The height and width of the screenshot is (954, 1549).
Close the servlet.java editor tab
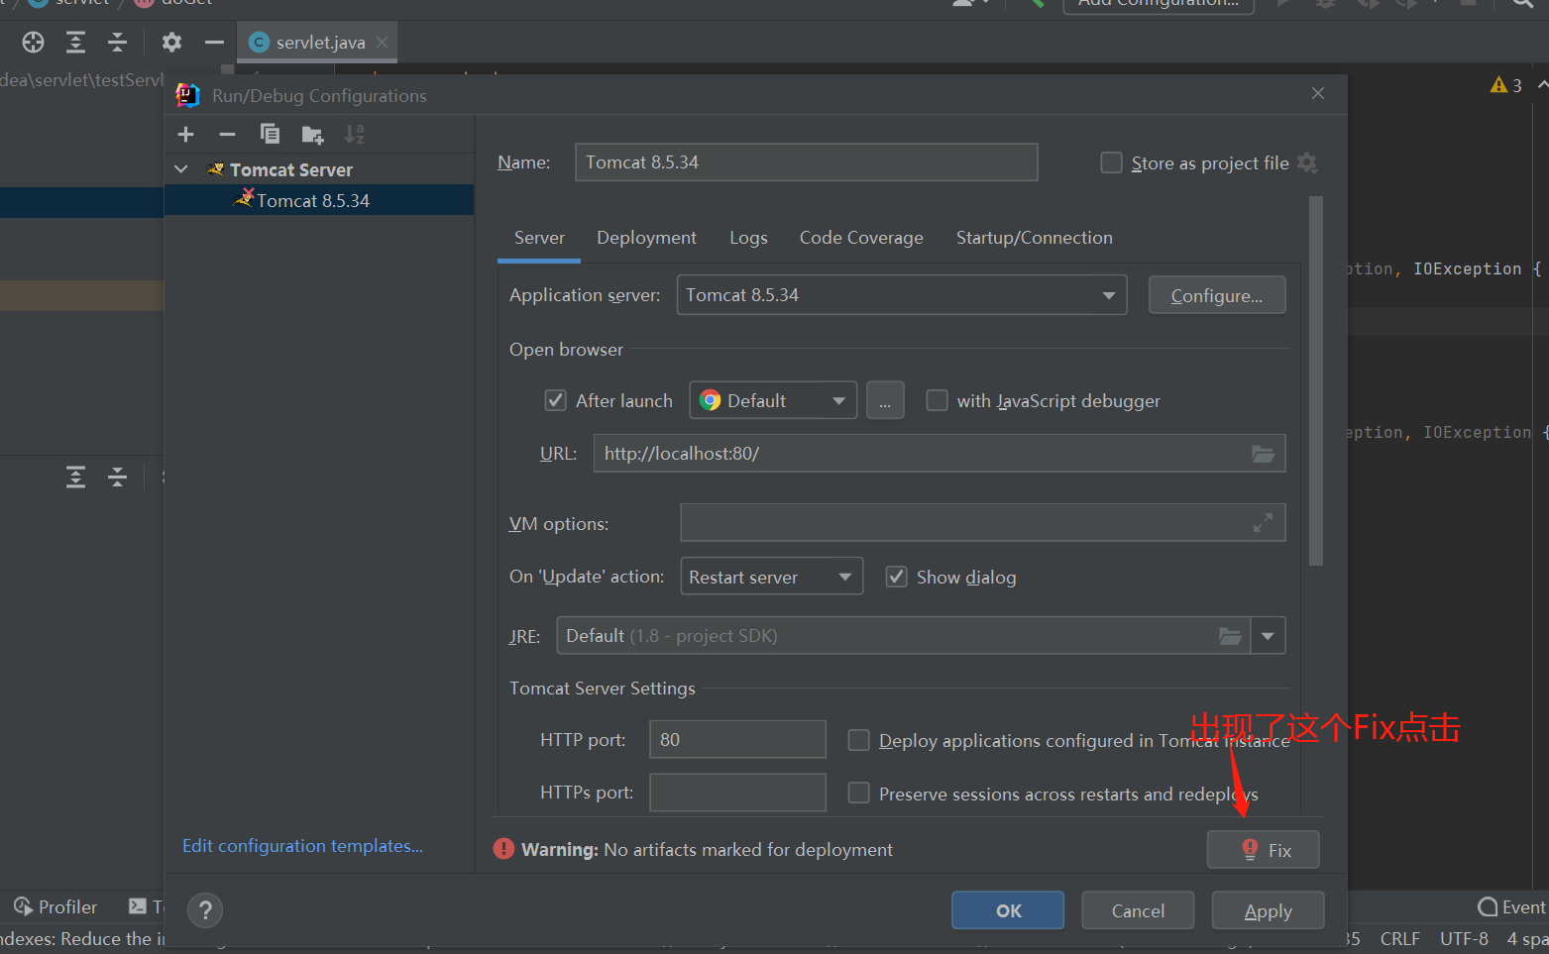[382, 42]
